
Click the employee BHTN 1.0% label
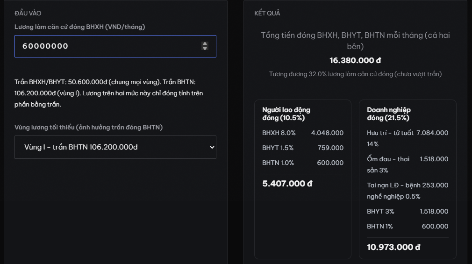coord(278,163)
